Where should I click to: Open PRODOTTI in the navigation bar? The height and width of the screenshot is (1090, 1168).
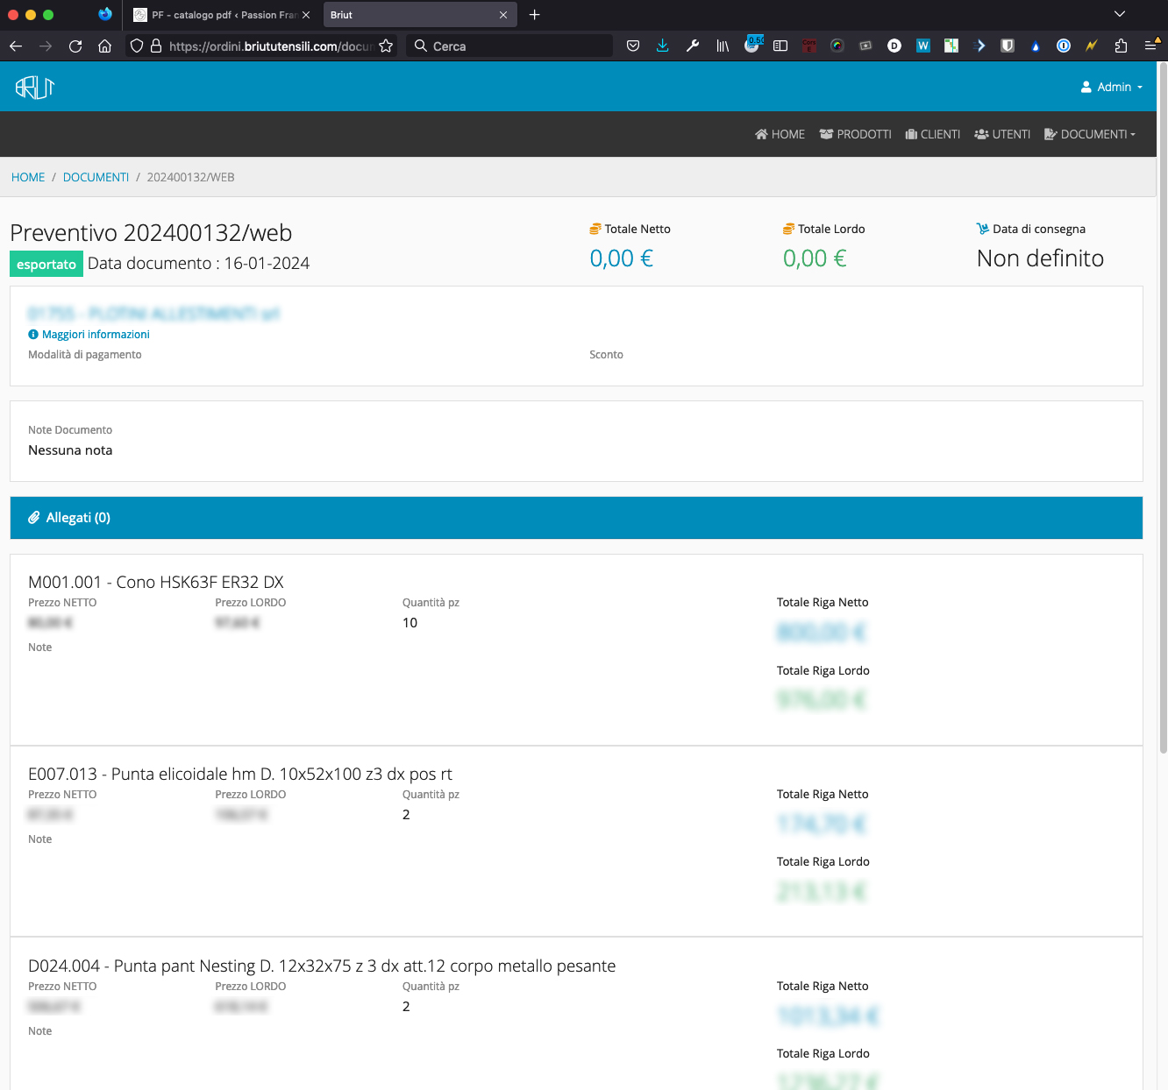[855, 134]
